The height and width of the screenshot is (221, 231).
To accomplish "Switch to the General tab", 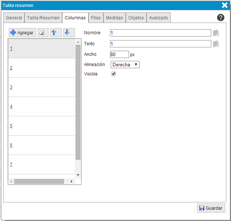I will click(14, 18).
